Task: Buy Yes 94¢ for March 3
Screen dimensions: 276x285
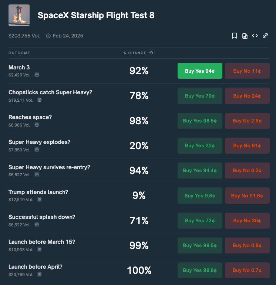Action: [200, 71]
